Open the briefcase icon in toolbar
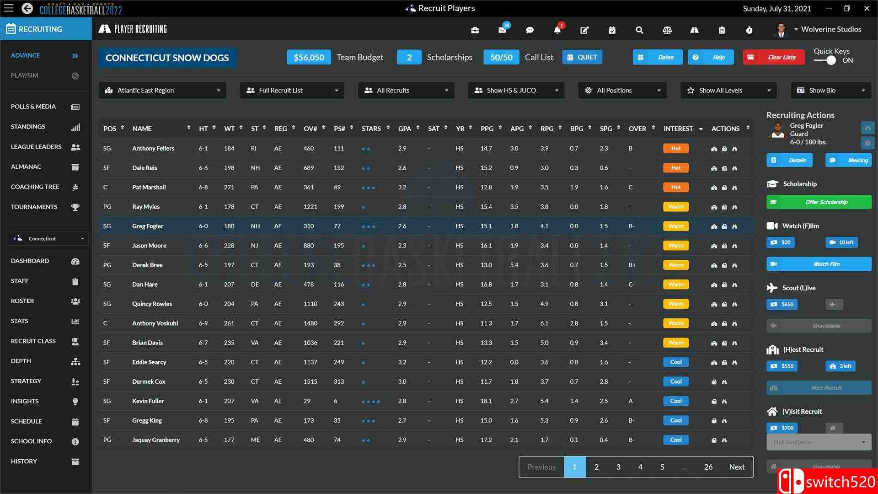878x494 pixels. (x=475, y=30)
